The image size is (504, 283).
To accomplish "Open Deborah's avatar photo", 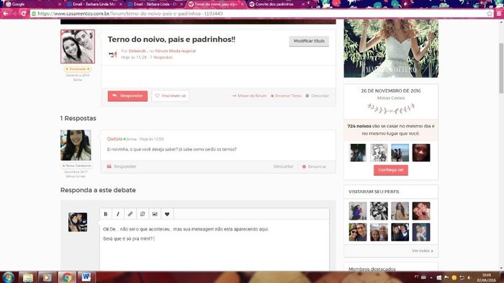I will coord(78,47).
